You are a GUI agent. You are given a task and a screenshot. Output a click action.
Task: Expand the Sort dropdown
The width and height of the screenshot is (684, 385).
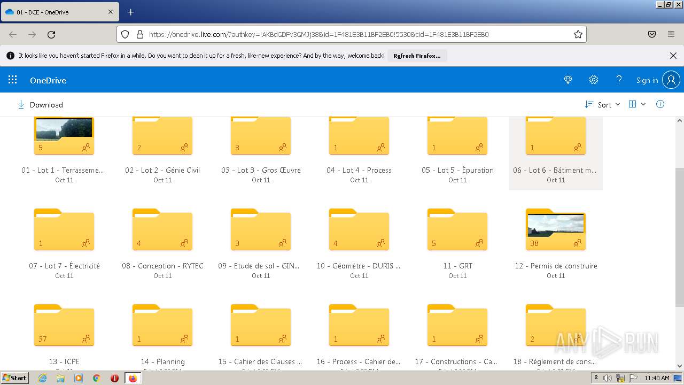click(602, 105)
